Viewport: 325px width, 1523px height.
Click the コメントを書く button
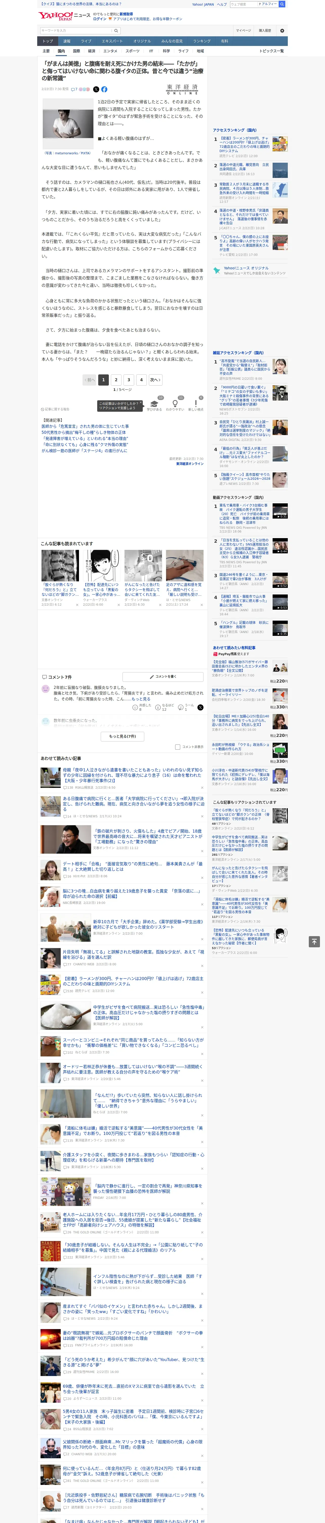(x=163, y=676)
